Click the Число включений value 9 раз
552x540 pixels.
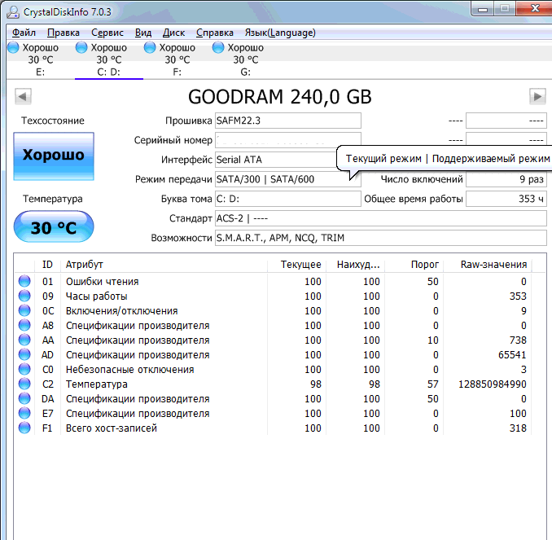pos(506,179)
